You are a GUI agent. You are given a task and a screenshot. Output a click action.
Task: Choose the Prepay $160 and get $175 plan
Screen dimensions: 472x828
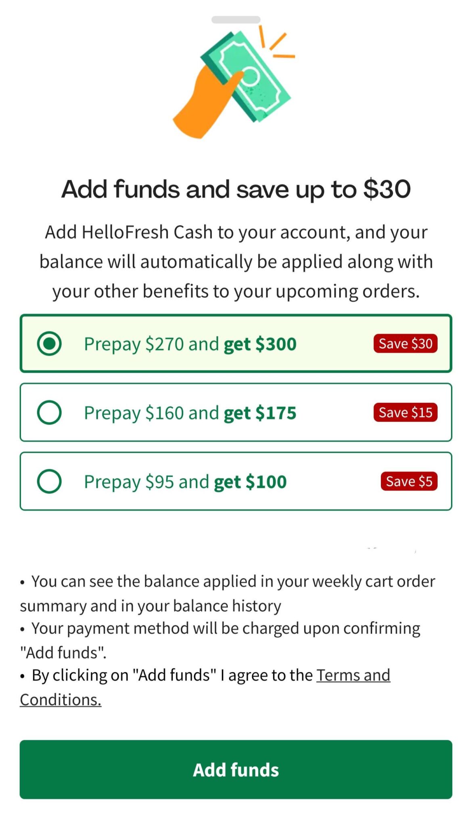tap(50, 413)
